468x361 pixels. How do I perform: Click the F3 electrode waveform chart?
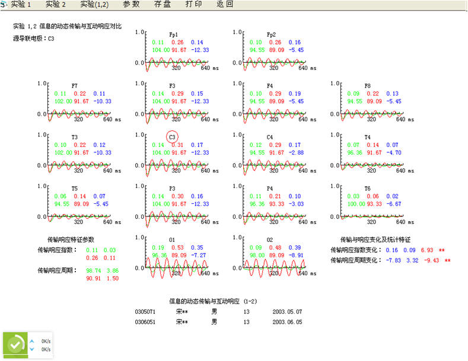point(177,103)
